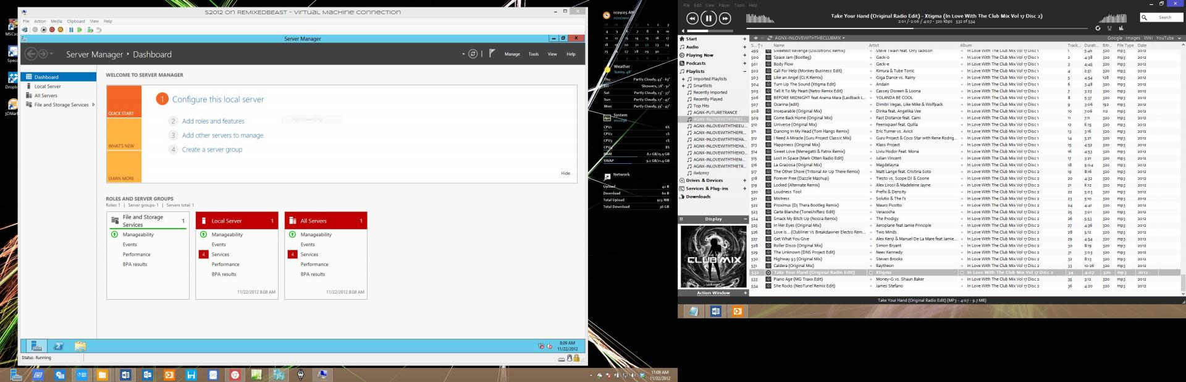This screenshot has width=1186, height=382.
Task: Pause the virtual machine from toolbar
Action: coord(71,30)
